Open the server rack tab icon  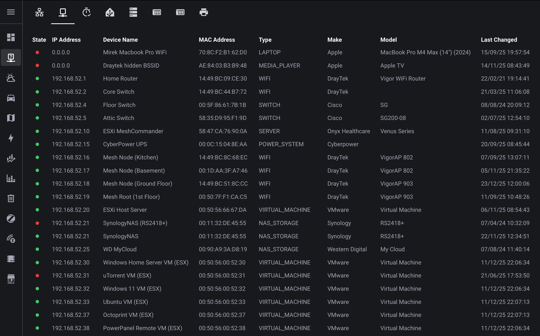133,12
